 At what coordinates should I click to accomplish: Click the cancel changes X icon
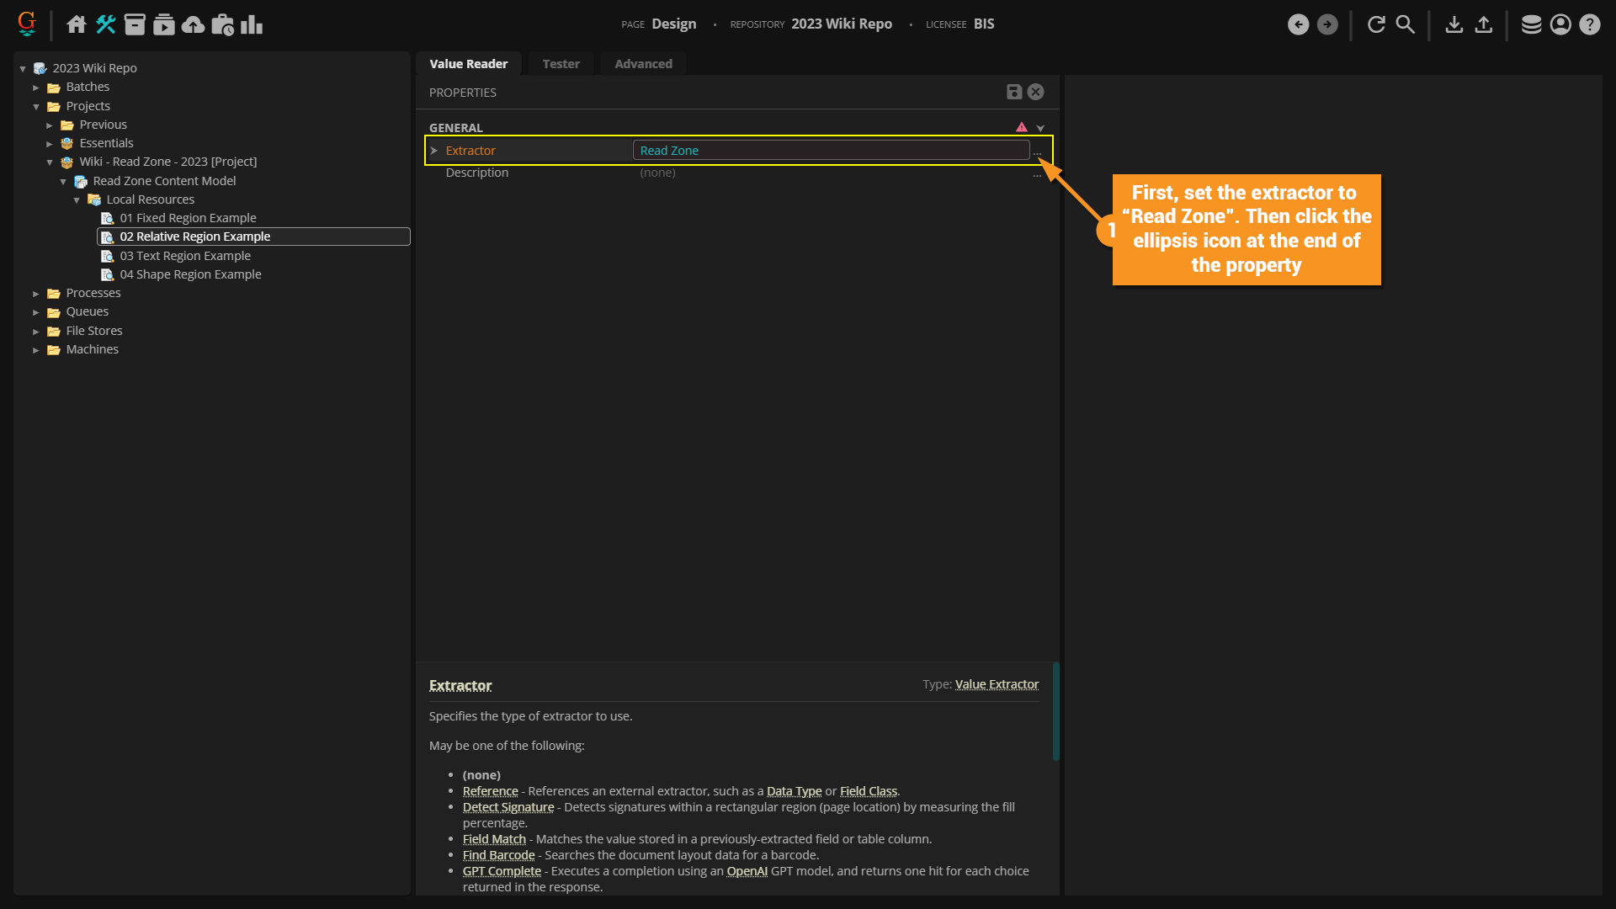click(x=1036, y=92)
